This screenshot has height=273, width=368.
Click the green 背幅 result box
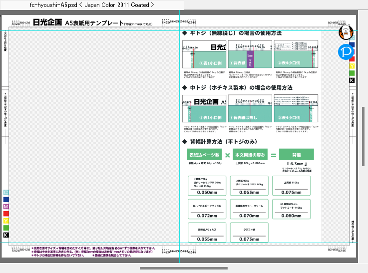point(297,155)
